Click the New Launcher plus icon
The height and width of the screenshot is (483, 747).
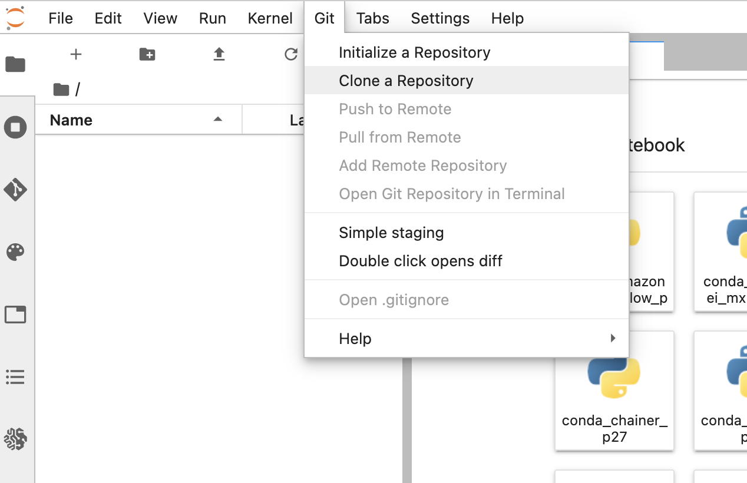pos(75,54)
